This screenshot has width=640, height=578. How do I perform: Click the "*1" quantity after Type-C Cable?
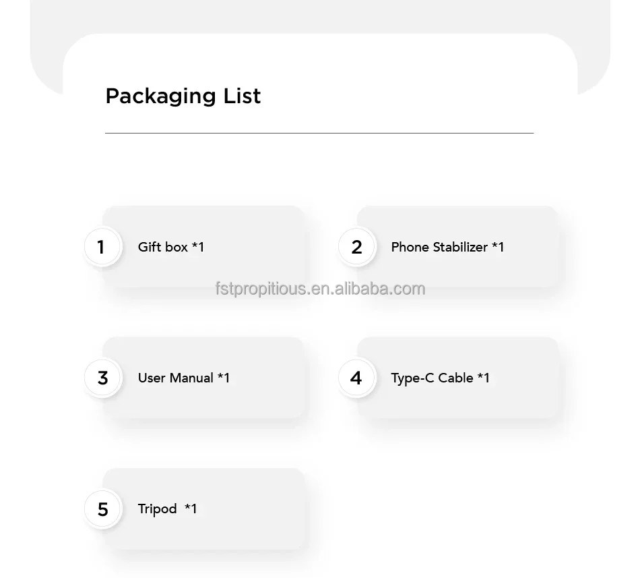pyautogui.click(x=483, y=378)
